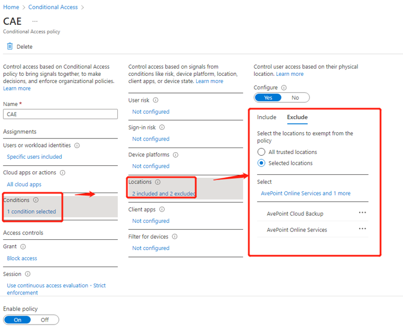Click info icon beside Cloud apps or actions
The width and height of the screenshot is (403, 327).
[x=62, y=173]
